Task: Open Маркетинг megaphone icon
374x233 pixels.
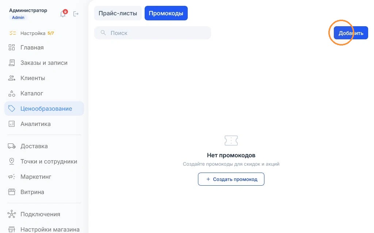Action: 12,177
